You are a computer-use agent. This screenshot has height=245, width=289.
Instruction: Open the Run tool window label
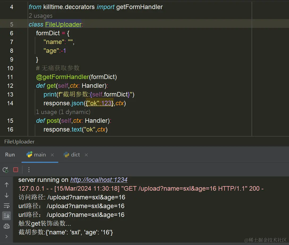10,155
